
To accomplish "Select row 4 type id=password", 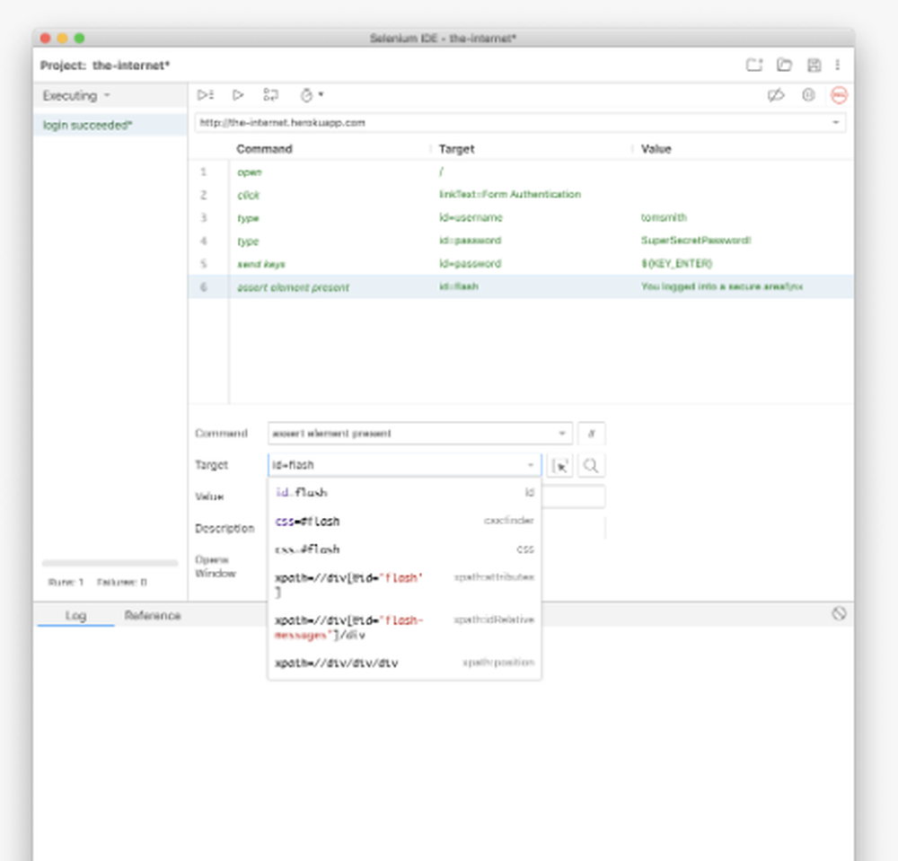I will (x=521, y=241).
